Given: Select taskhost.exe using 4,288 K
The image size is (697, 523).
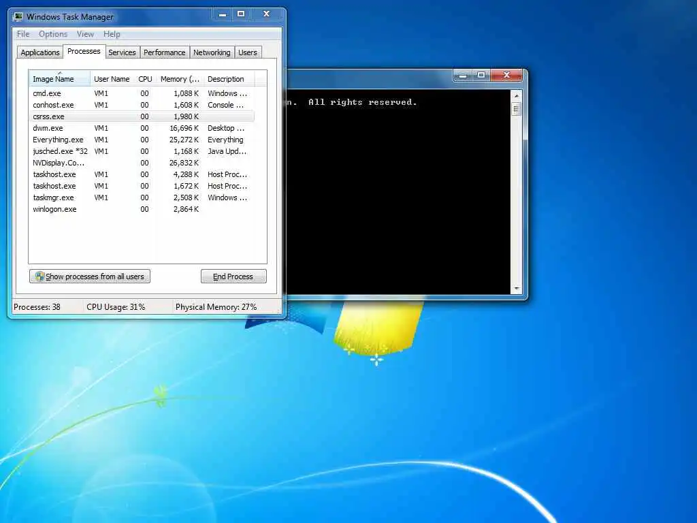Looking at the screenshot, I should (142, 174).
